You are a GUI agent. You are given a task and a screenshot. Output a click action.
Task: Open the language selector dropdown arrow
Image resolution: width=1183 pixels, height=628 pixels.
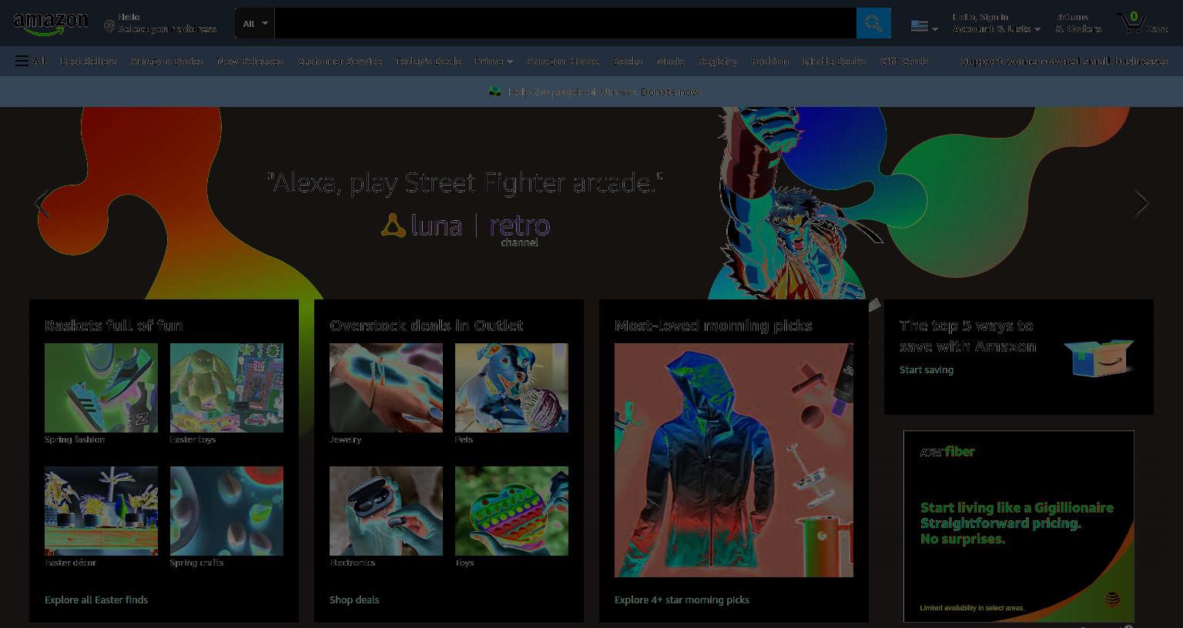click(x=935, y=29)
